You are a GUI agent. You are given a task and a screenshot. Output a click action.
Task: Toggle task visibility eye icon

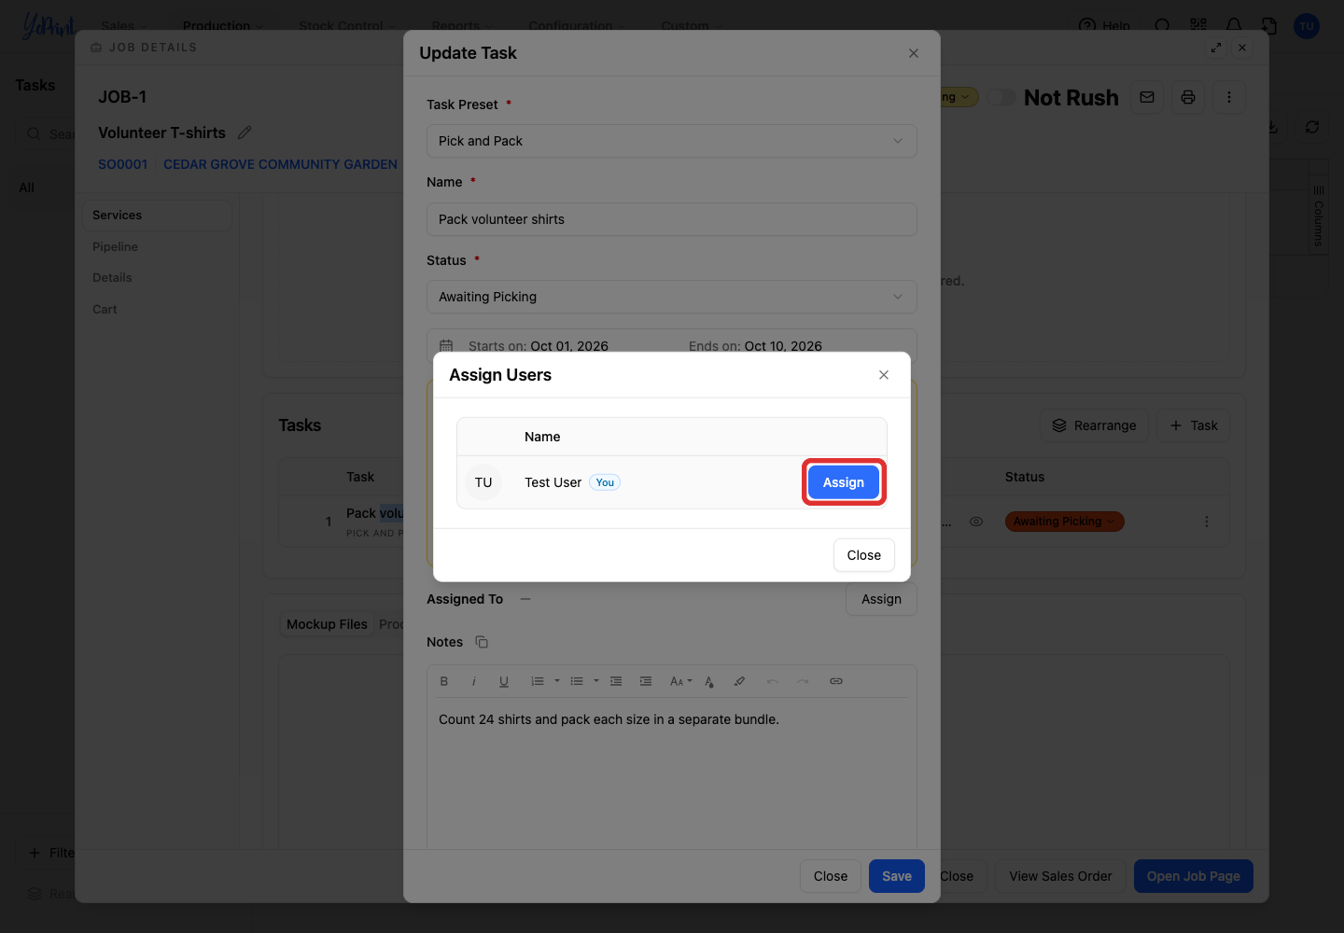point(976,522)
